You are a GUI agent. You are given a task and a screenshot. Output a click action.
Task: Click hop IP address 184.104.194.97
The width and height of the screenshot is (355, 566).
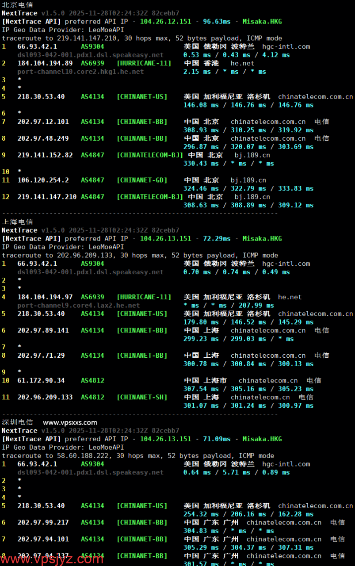tap(45, 297)
